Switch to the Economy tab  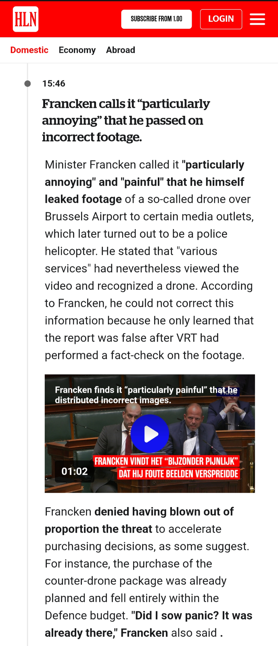(x=77, y=50)
